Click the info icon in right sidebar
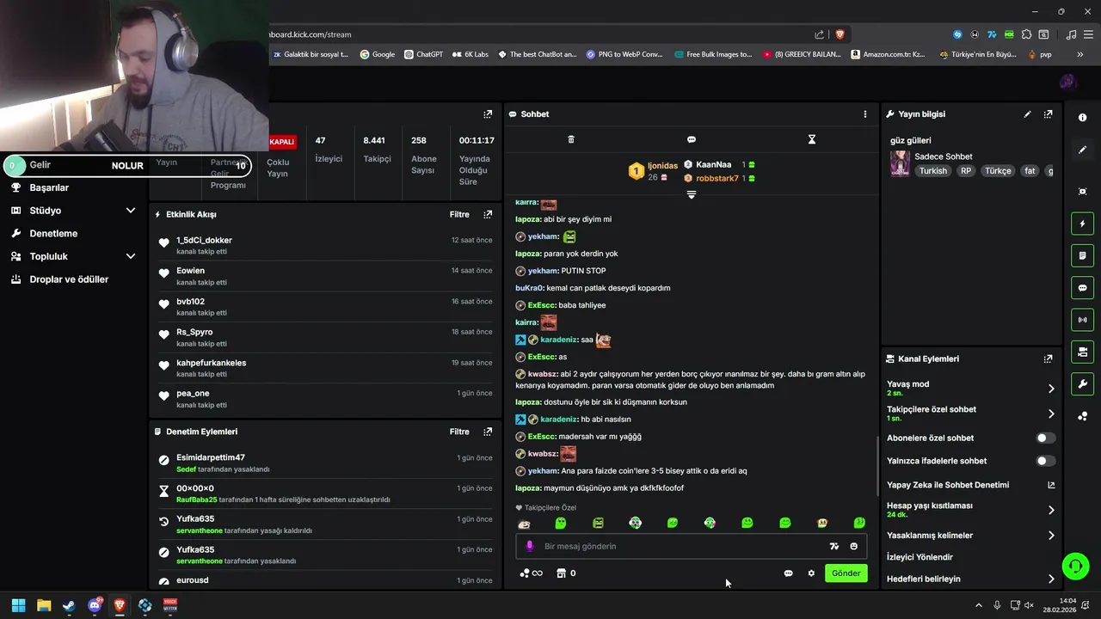This screenshot has height=619, width=1101. pyautogui.click(x=1083, y=117)
